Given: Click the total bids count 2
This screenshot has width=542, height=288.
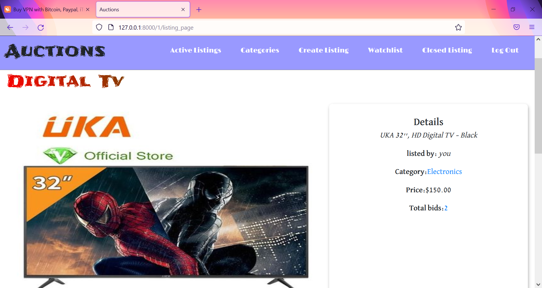Looking at the screenshot, I should (x=446, y=208).
